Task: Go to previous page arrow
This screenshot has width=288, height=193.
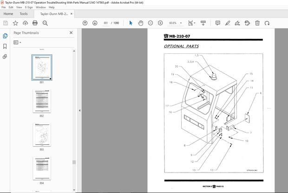Action: point(85,23)
